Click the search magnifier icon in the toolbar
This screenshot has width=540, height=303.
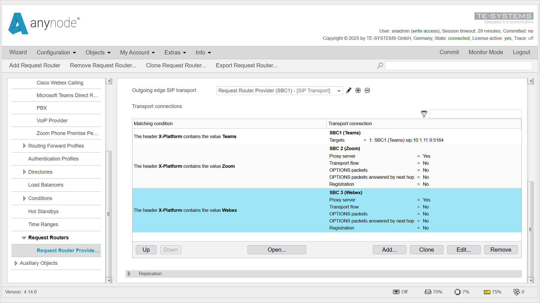[x=380, y=65]
